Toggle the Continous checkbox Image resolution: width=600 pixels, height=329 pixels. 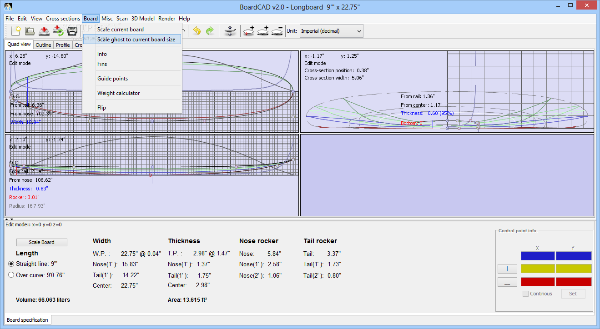pyautogui.click(x=525, y=294)
